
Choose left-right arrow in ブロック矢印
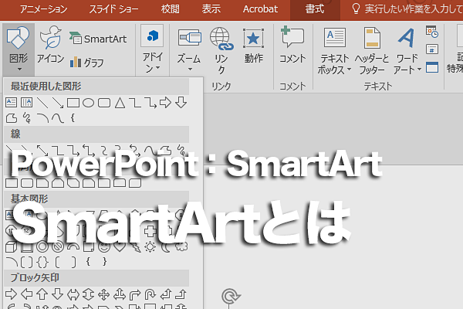pos(73,294)
